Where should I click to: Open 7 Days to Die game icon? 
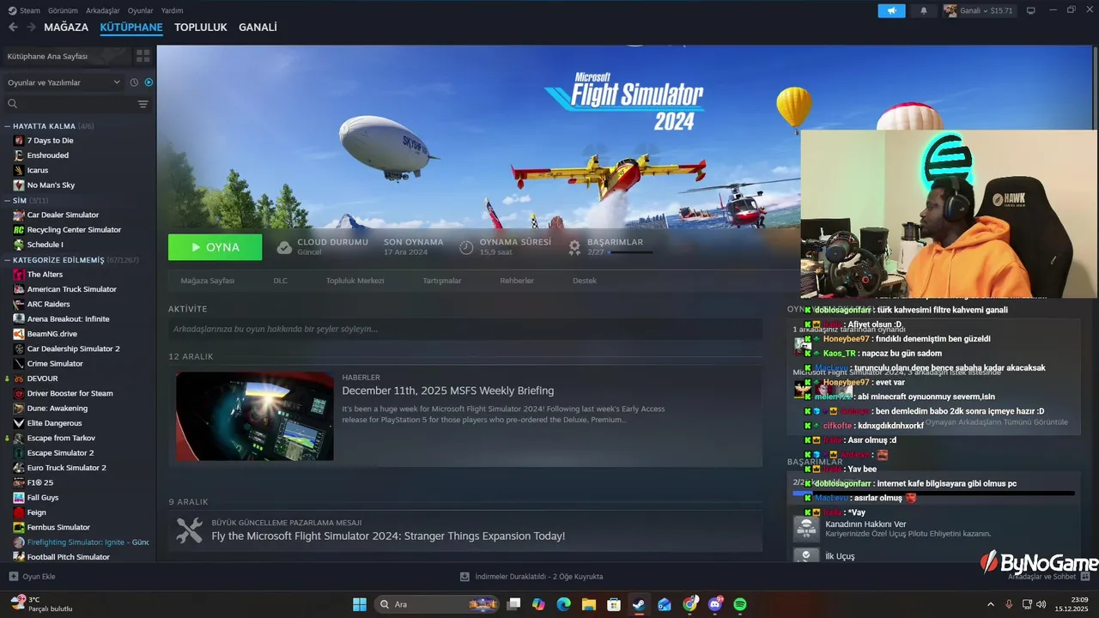click(x=19, y=140)
